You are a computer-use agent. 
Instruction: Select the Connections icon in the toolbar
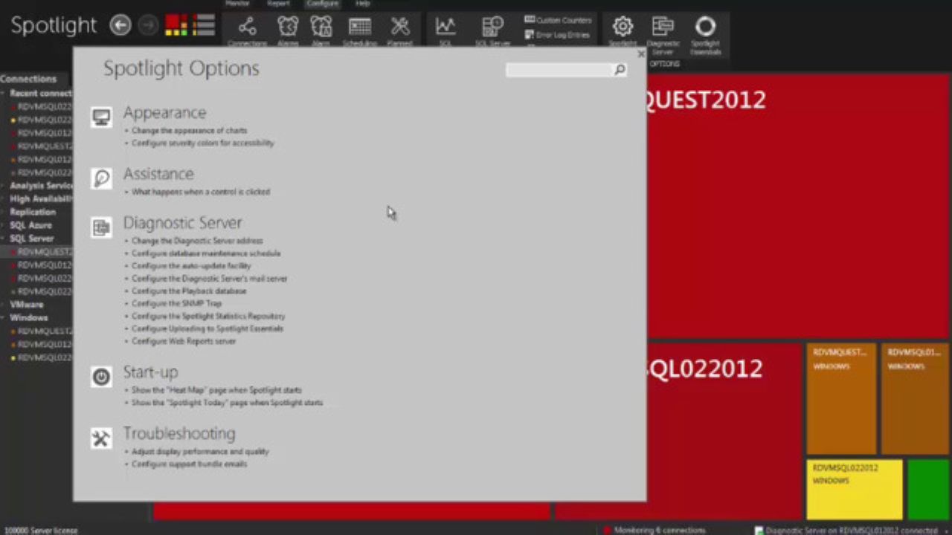[247, 28]
